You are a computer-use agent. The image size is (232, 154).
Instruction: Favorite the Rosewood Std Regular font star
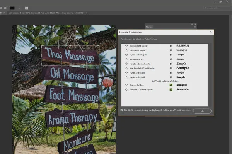coord(126,46)
